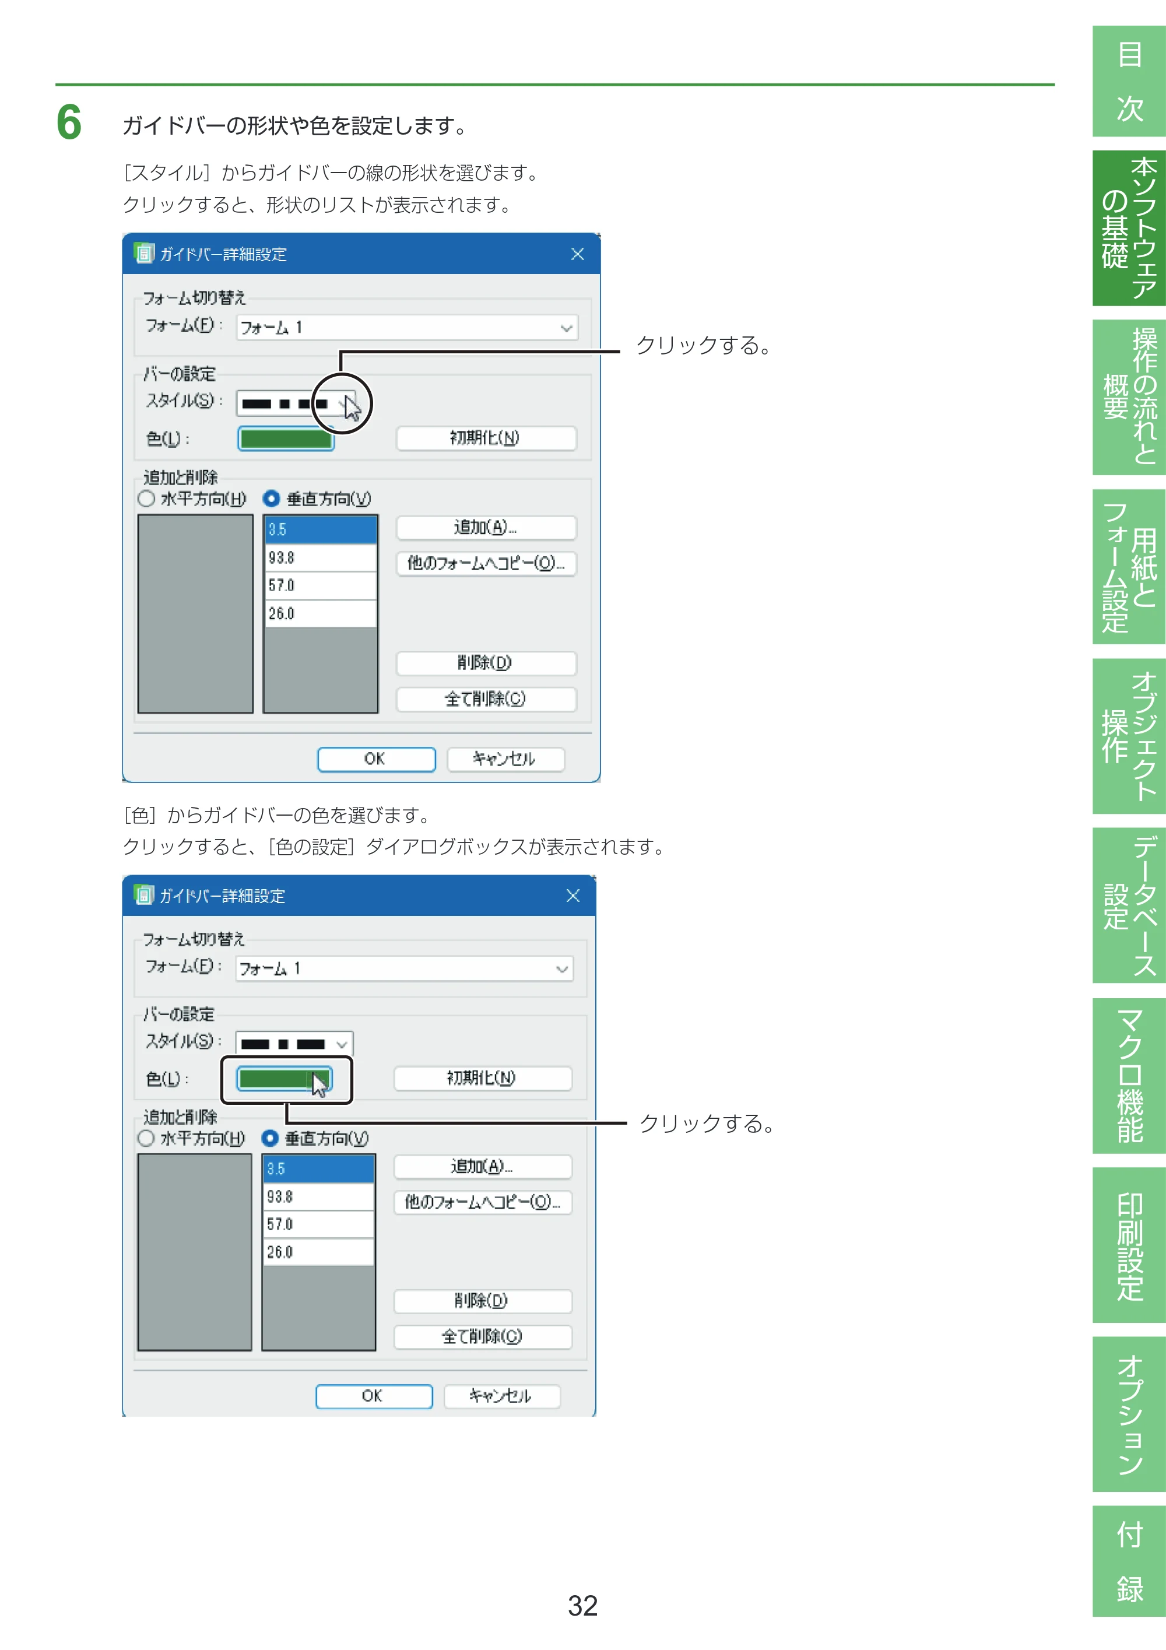Image resolution: width=1166 pixels, height=1650 pixels.
Task: Open the スタイル dropdown in upper dialog
Action: pyautogui.click(x=347, y=404)
